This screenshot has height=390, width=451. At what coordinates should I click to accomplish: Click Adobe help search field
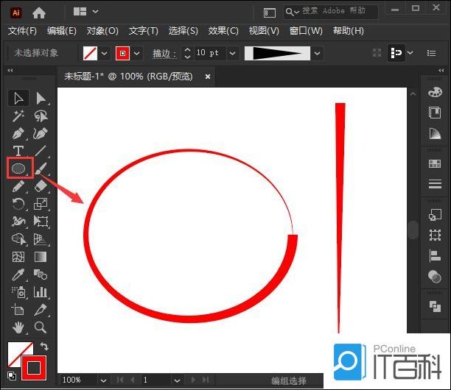330,12
